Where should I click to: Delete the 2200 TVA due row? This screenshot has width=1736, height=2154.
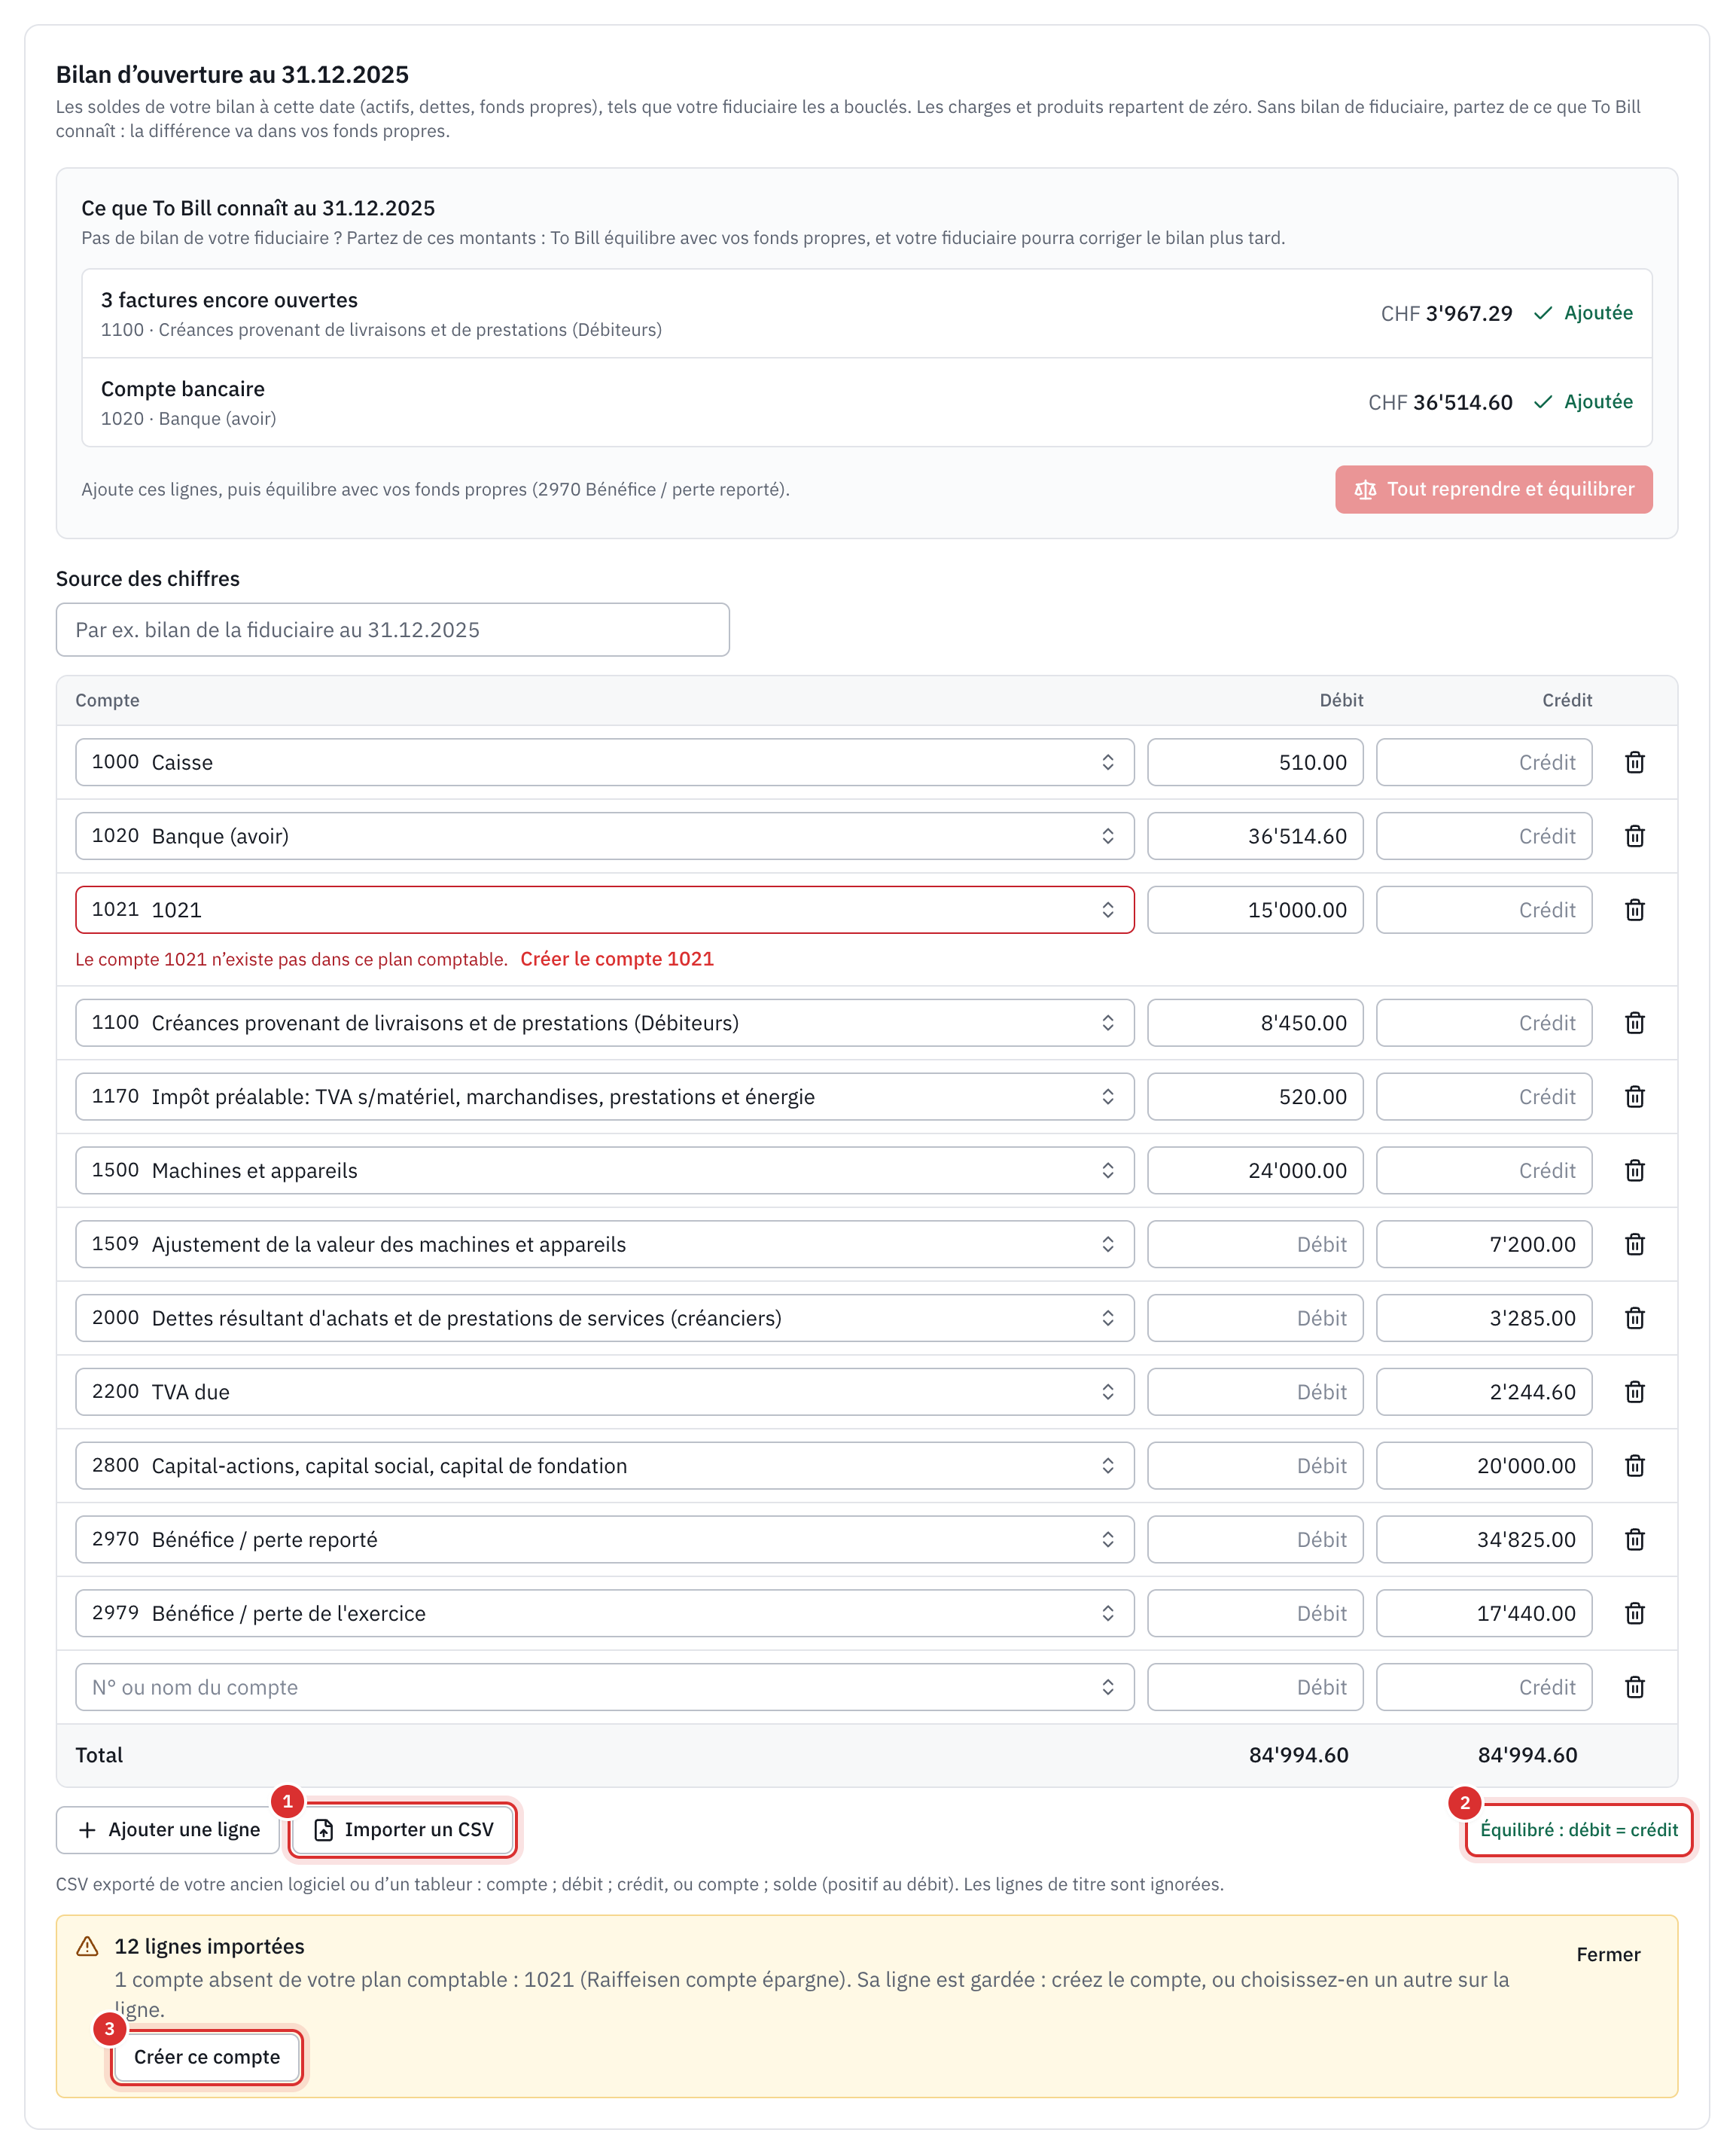[1634, 1392]
